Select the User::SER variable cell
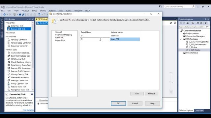This screenshot has height=118, width=211. coord(125,36)
